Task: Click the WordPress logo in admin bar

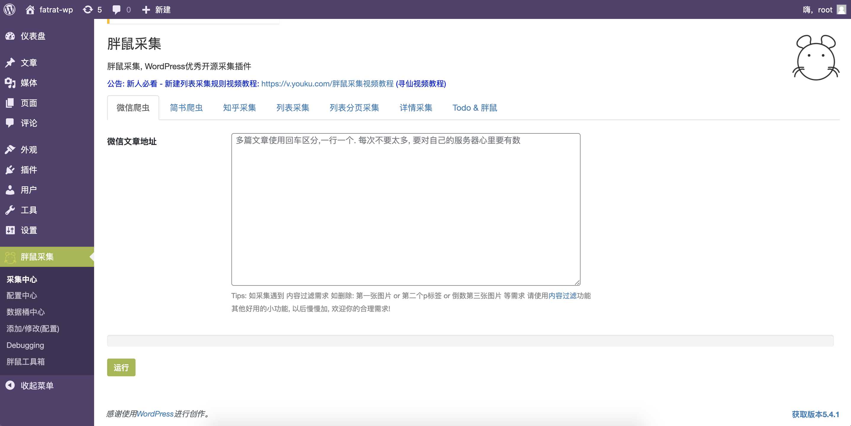Action: [9, 9]
